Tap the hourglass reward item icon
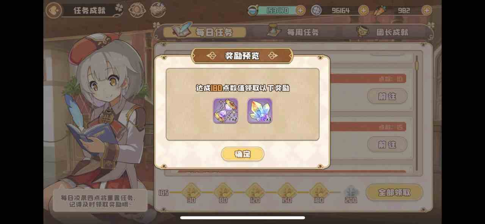Image resolution: width=485 pixels, height=224 pixels. pos(225,111)
